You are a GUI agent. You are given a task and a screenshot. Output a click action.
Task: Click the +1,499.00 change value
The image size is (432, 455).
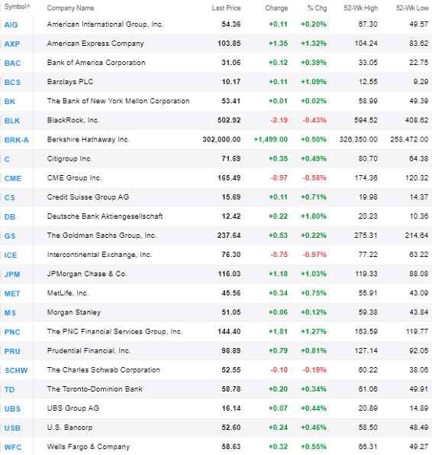[x=271, y=139]
